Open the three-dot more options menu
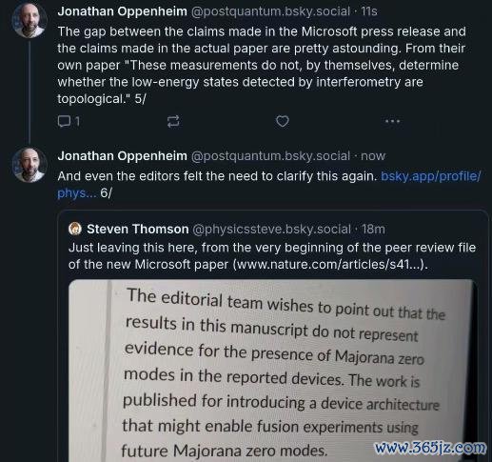 [392, 121]
